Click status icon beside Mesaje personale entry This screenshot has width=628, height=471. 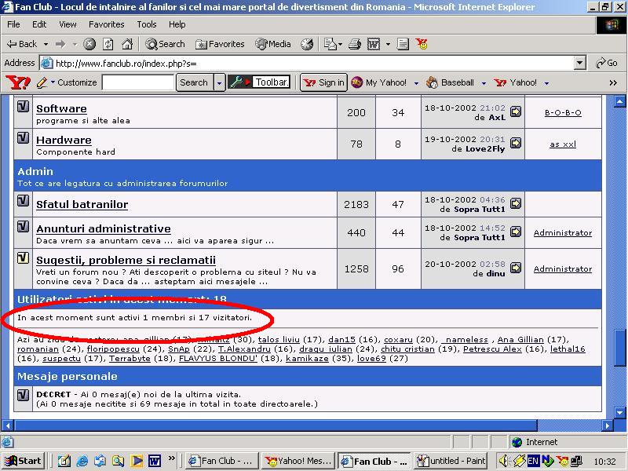[24, 395]
